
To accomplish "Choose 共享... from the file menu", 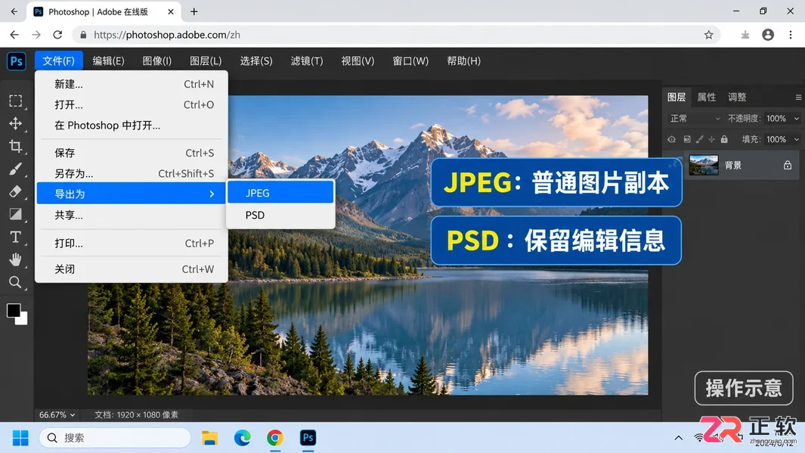I will 132,216.
